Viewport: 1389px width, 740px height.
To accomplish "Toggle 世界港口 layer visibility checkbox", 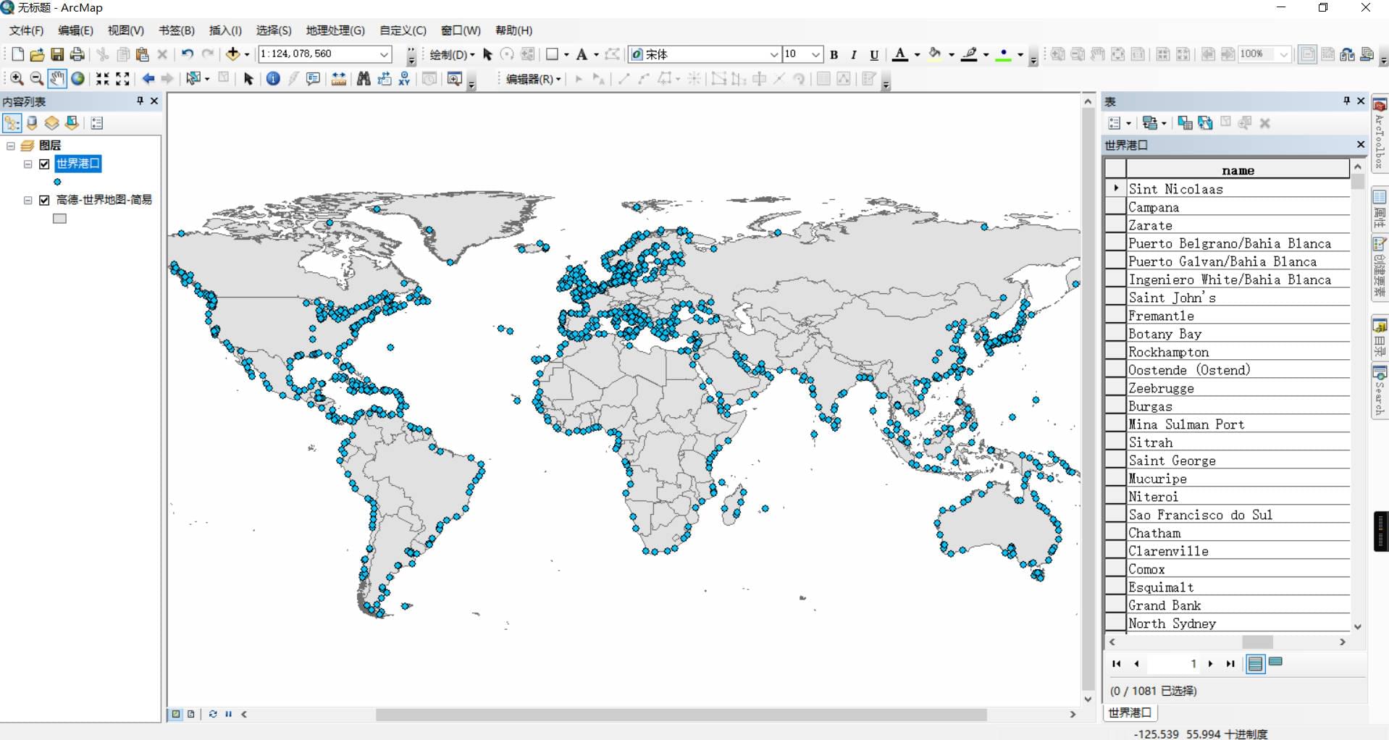I will [44, 164].
